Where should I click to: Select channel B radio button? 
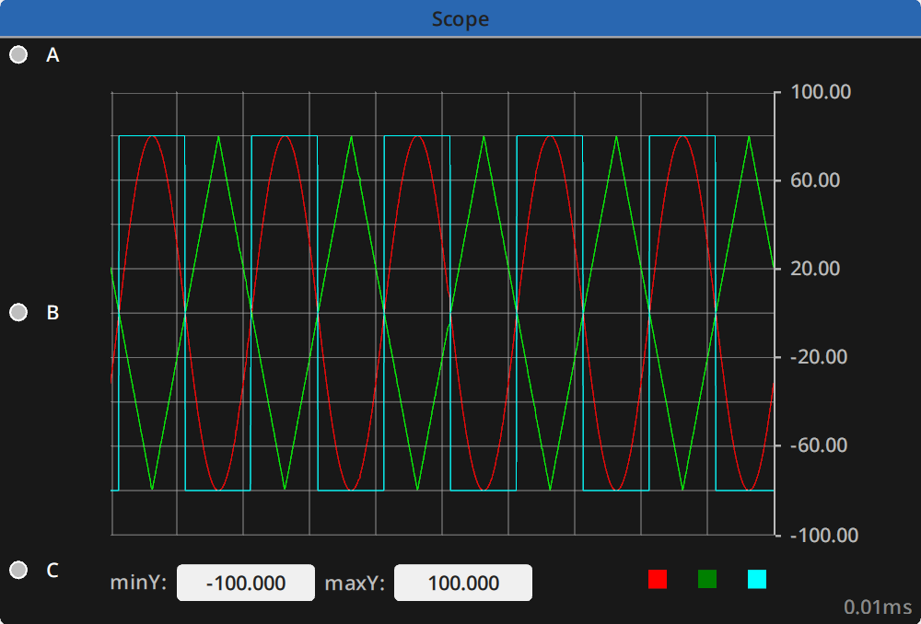pyautogui.click(x=17, y=313)
